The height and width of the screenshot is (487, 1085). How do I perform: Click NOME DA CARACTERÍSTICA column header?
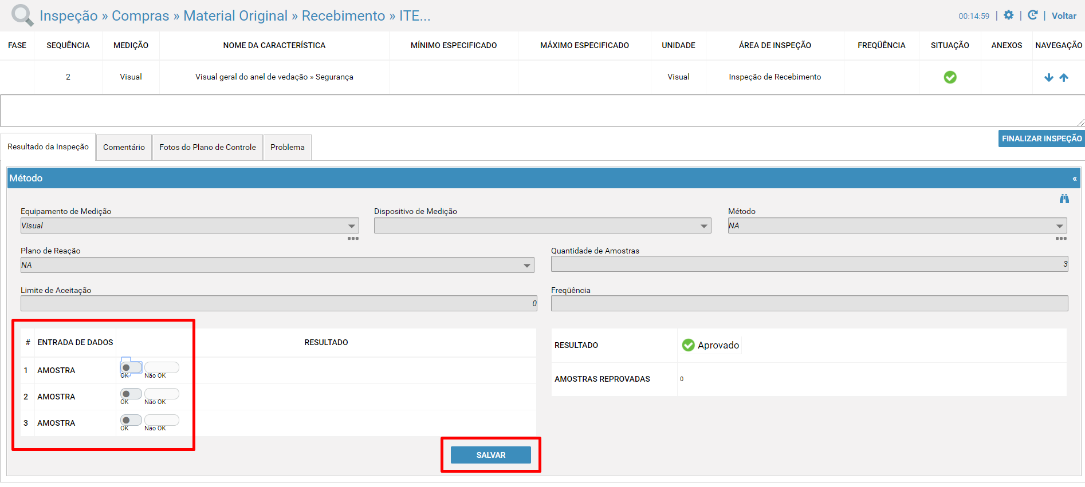274,45
